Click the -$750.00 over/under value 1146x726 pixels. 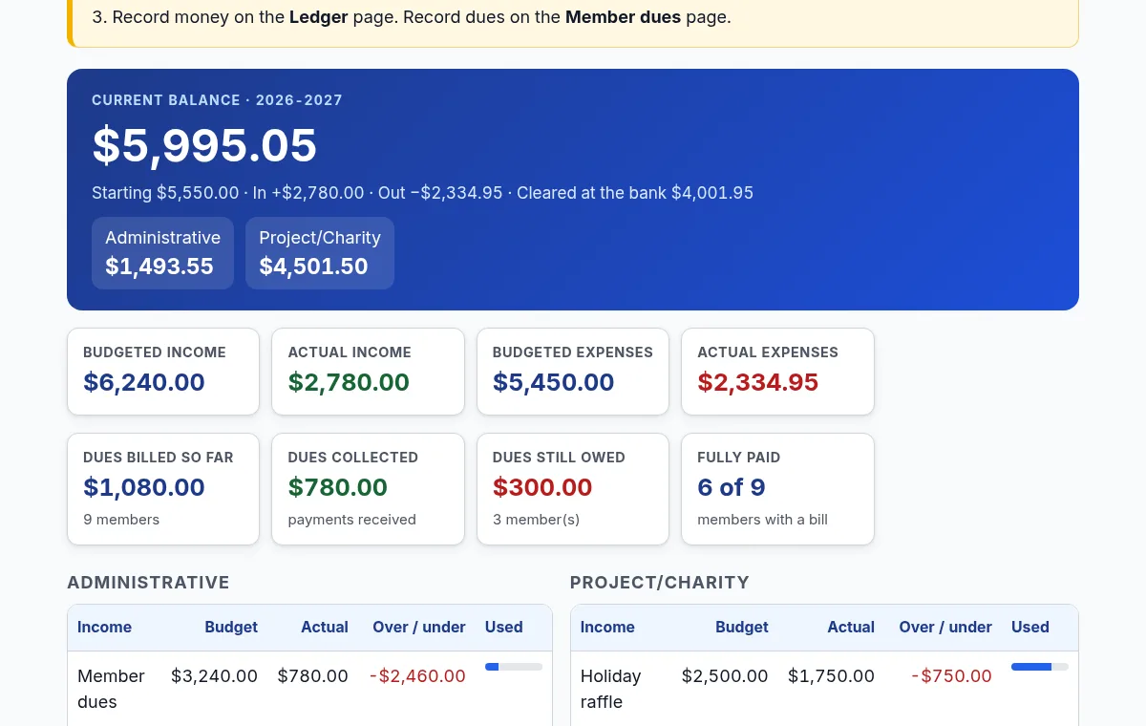coord(951,676)
